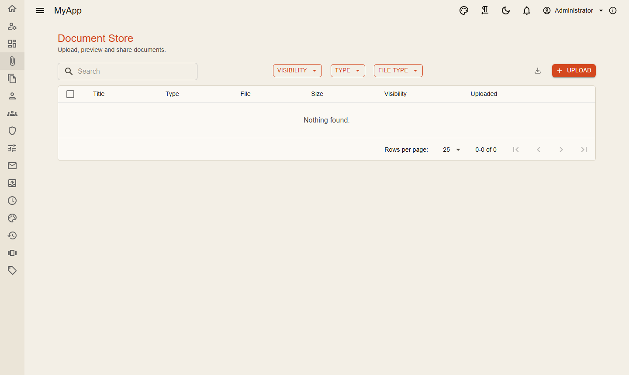Sort the table by the Size column

(317, 94)
